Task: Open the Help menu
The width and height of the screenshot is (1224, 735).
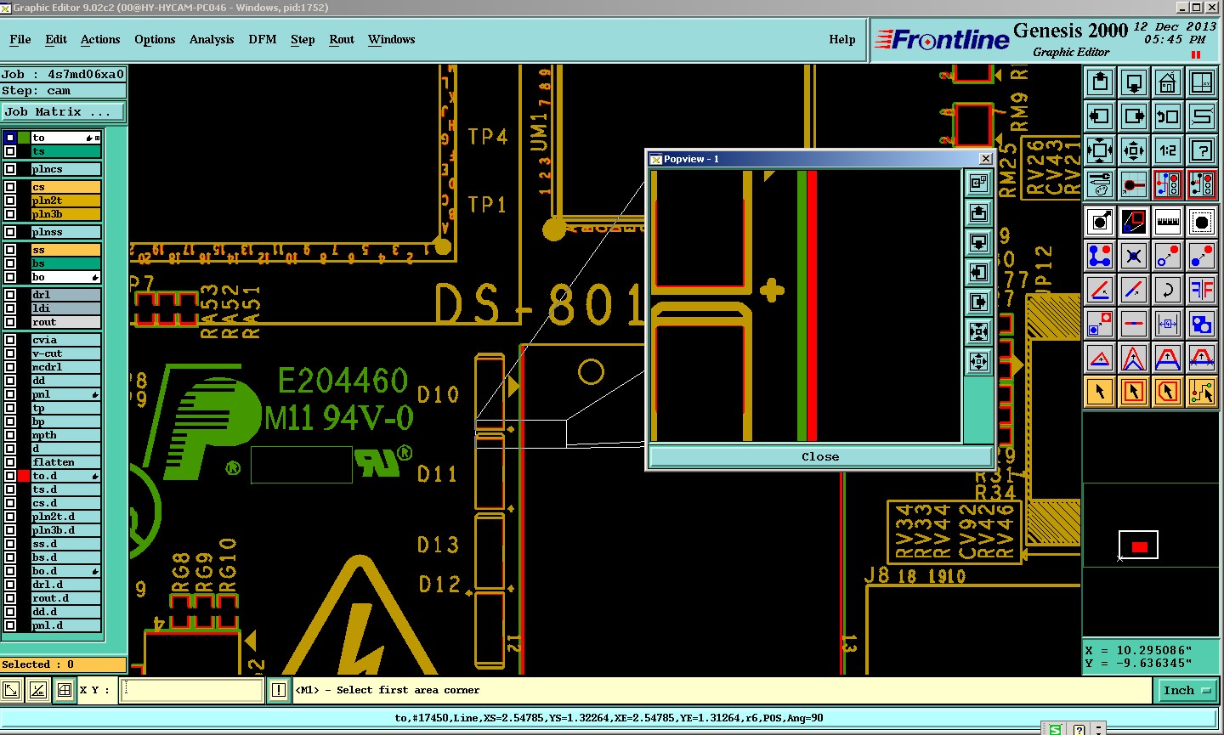Action: 842,39
